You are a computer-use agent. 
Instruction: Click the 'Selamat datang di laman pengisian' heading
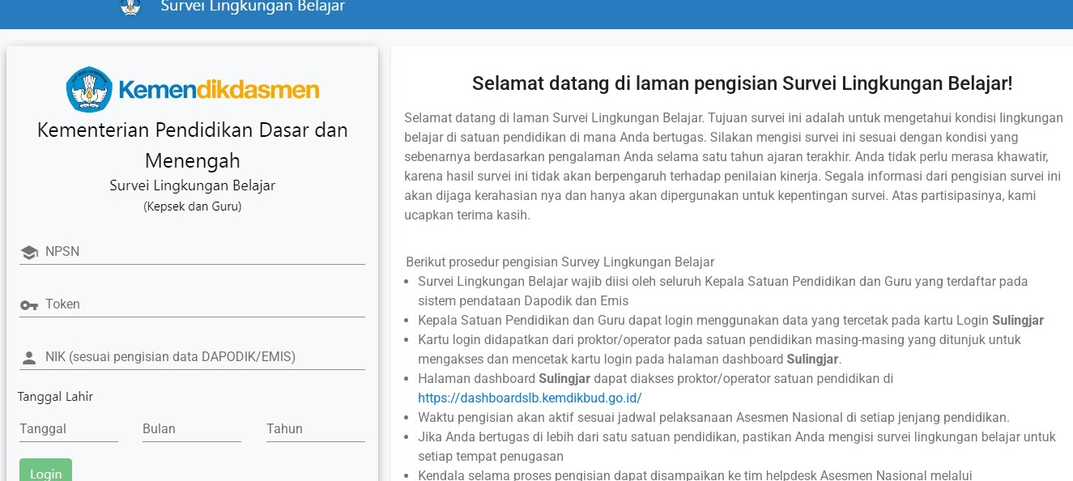click(742, 83)
